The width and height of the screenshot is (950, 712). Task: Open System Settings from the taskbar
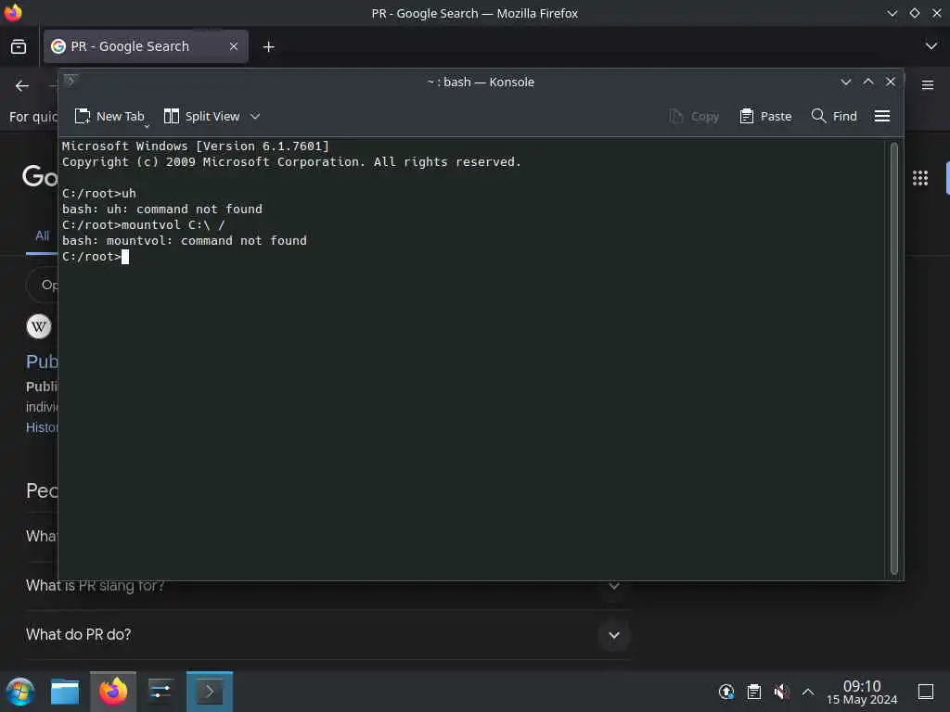(x=160, y=692)
